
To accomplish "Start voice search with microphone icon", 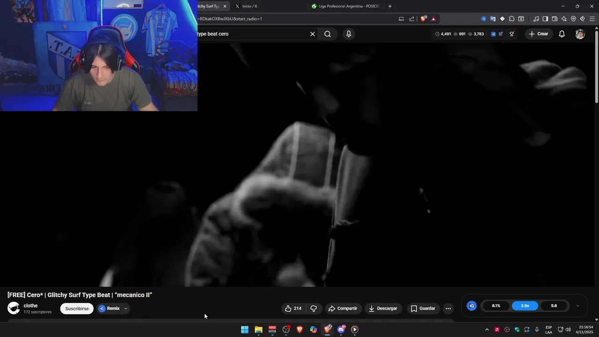I will coord(349,34).
